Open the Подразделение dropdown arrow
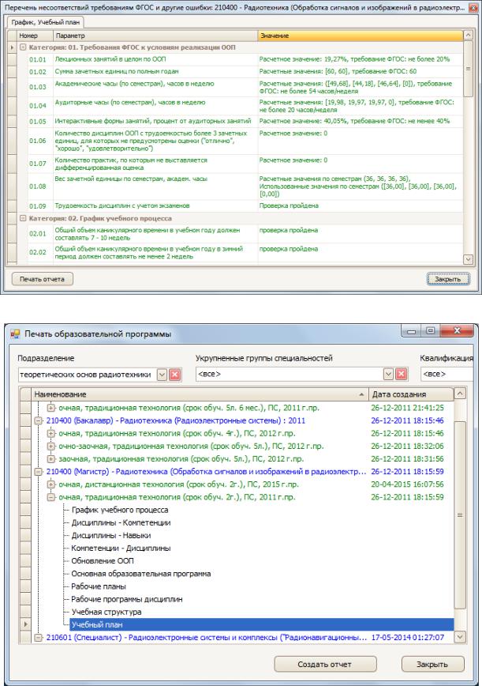Viewport: 482px width, 686px height. pos(162,375)
